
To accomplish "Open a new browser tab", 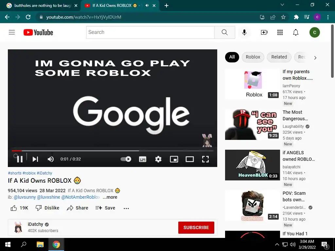I will pyautogui.click(x=167, y=6).
